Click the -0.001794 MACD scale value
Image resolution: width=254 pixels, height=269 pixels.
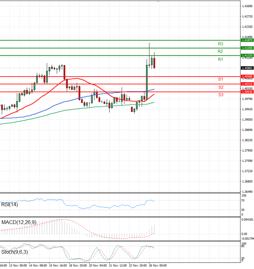coord(248,238)
